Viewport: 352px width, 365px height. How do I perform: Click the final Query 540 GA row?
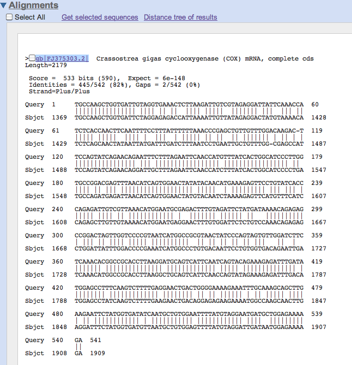[78, 340]
